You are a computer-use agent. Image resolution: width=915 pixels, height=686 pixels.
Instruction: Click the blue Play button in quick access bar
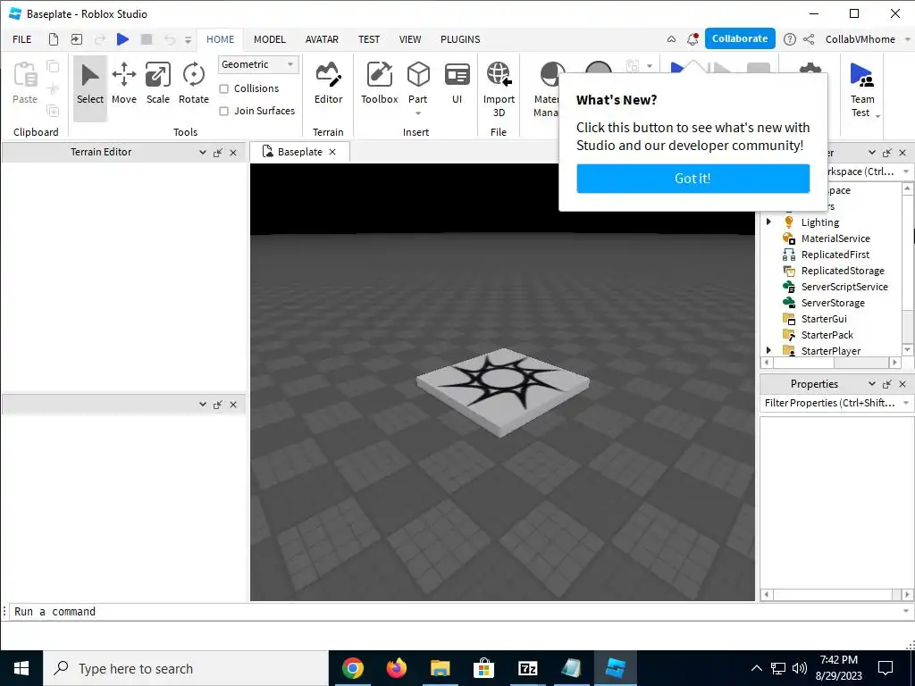click(122, 39)
